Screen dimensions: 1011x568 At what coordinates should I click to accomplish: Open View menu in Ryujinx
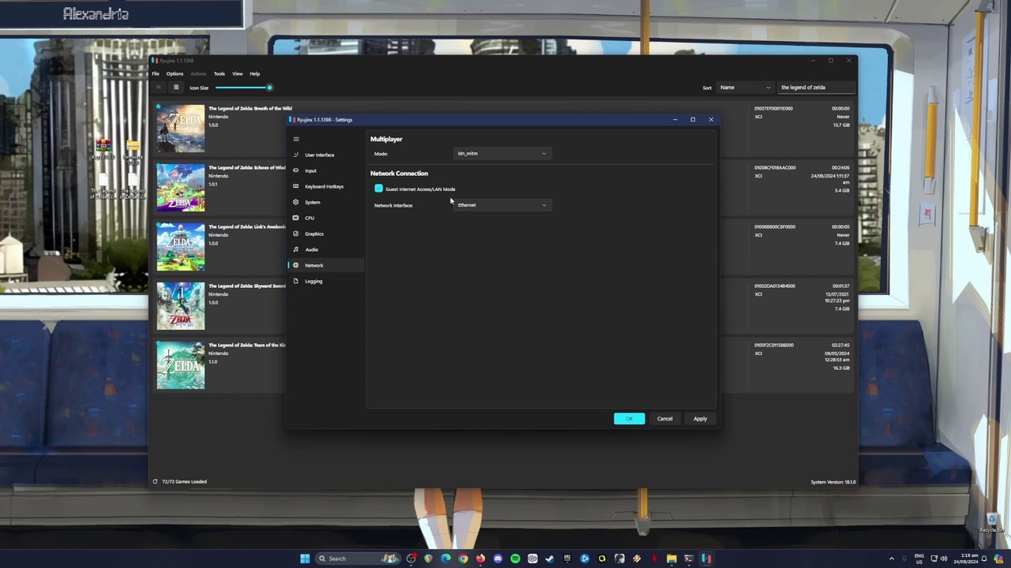coord(237,74)
